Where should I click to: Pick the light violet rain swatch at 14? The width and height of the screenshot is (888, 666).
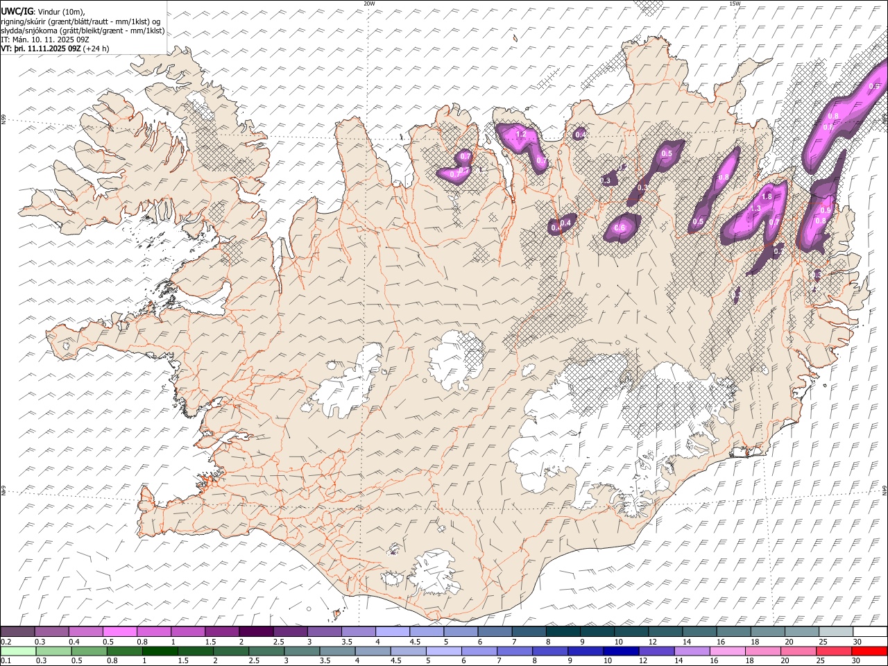[692, 651]
